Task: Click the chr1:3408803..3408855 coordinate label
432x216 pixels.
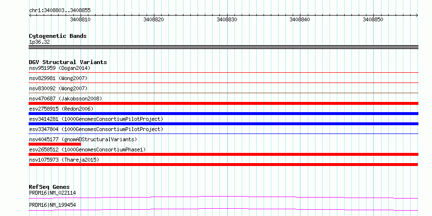Action: click(x=60, y=11)
